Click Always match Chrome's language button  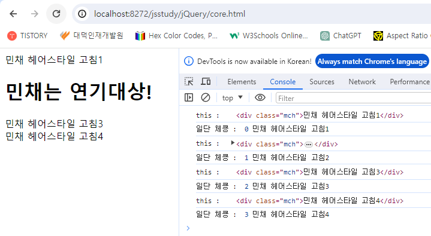point(372,61)
